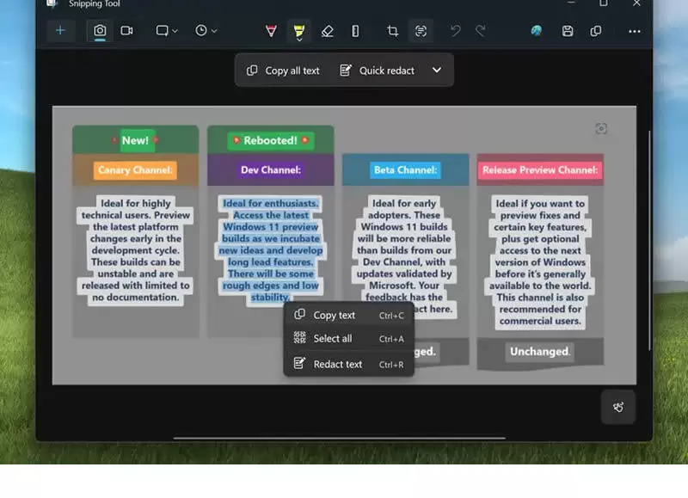The height and width of the screenshot is (498, 688).
Task: Select the red Ballpoint pen tool
Action: click(x=271, y=31)
